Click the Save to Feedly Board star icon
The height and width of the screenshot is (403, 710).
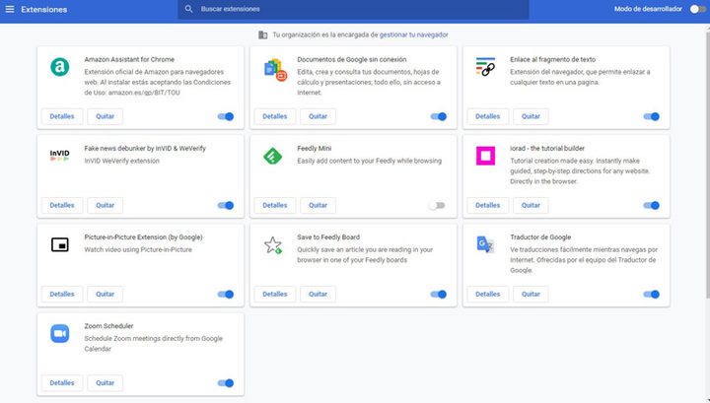click(x=273, y=245)
